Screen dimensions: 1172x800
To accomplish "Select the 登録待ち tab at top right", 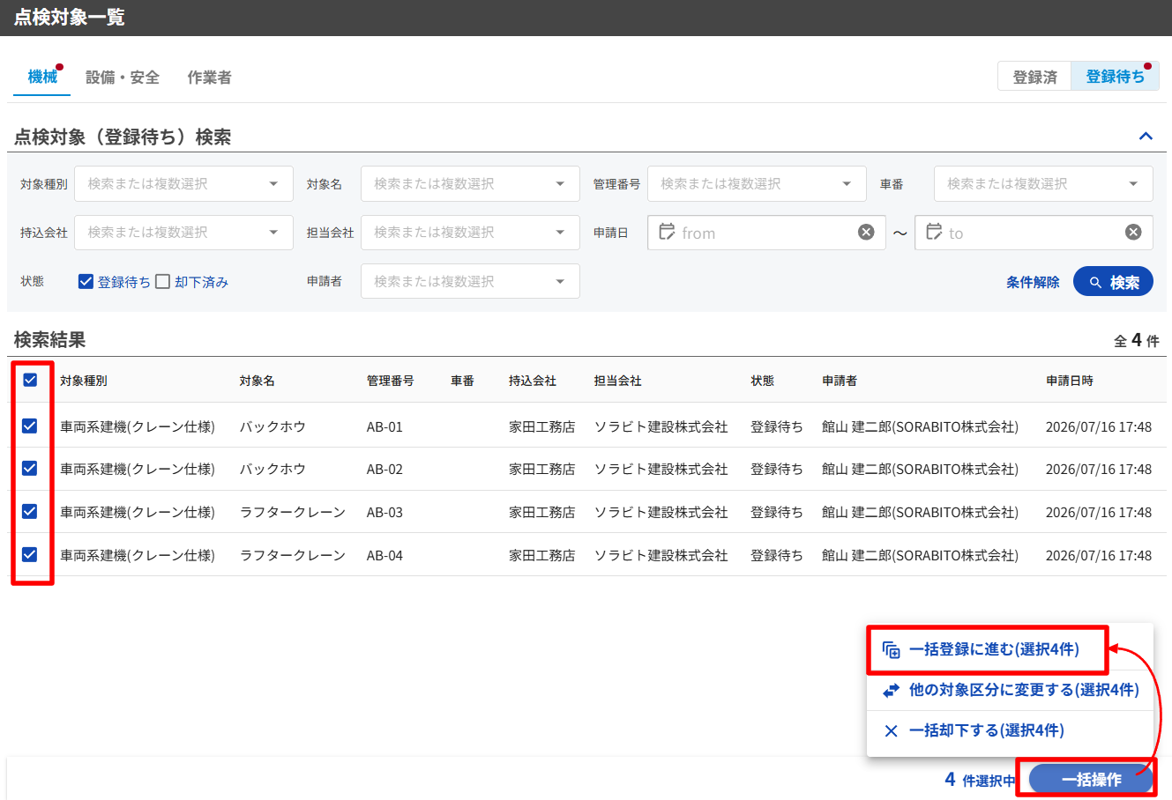I will pos(1115,77).
